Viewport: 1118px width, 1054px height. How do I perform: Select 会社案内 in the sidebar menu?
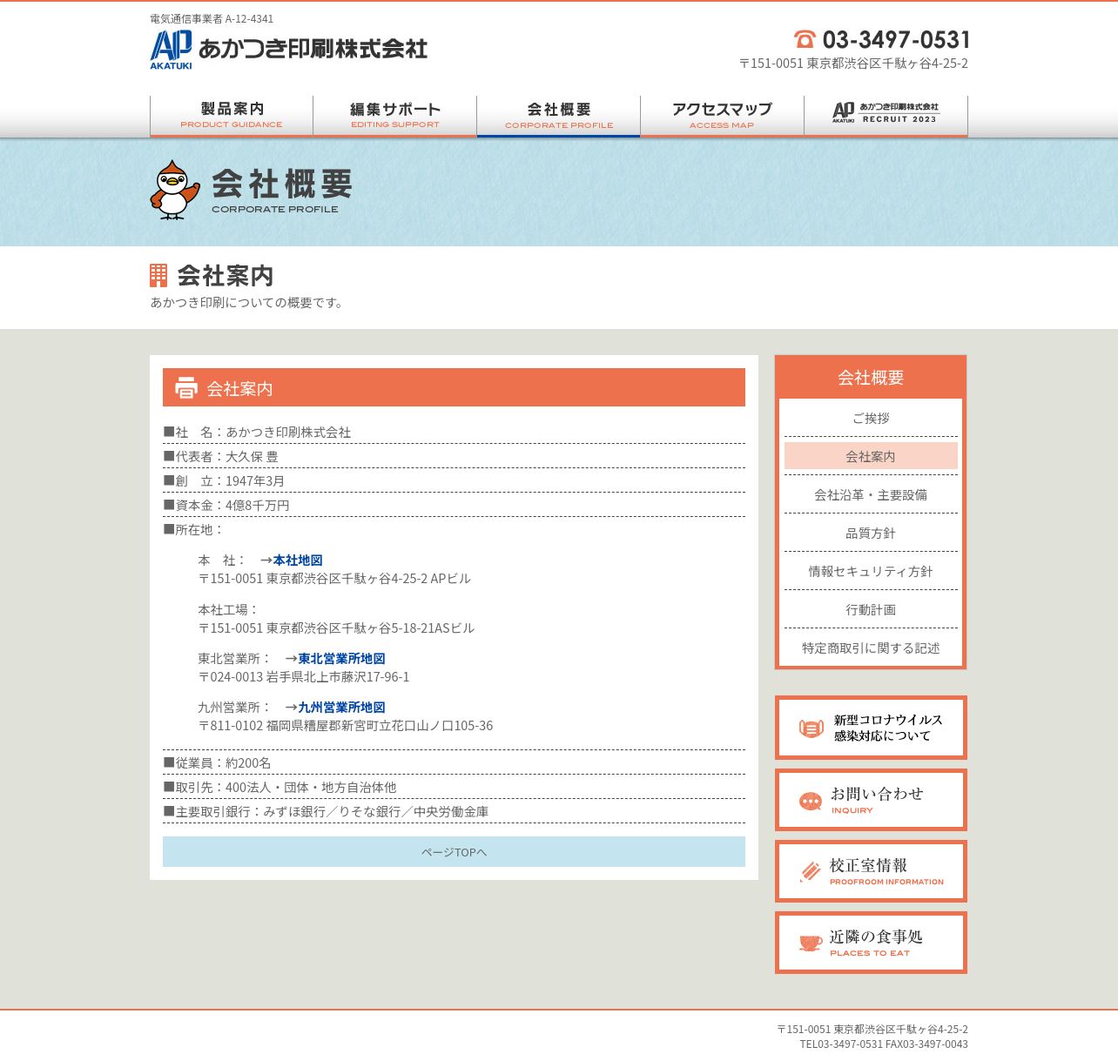coord(871,456)
